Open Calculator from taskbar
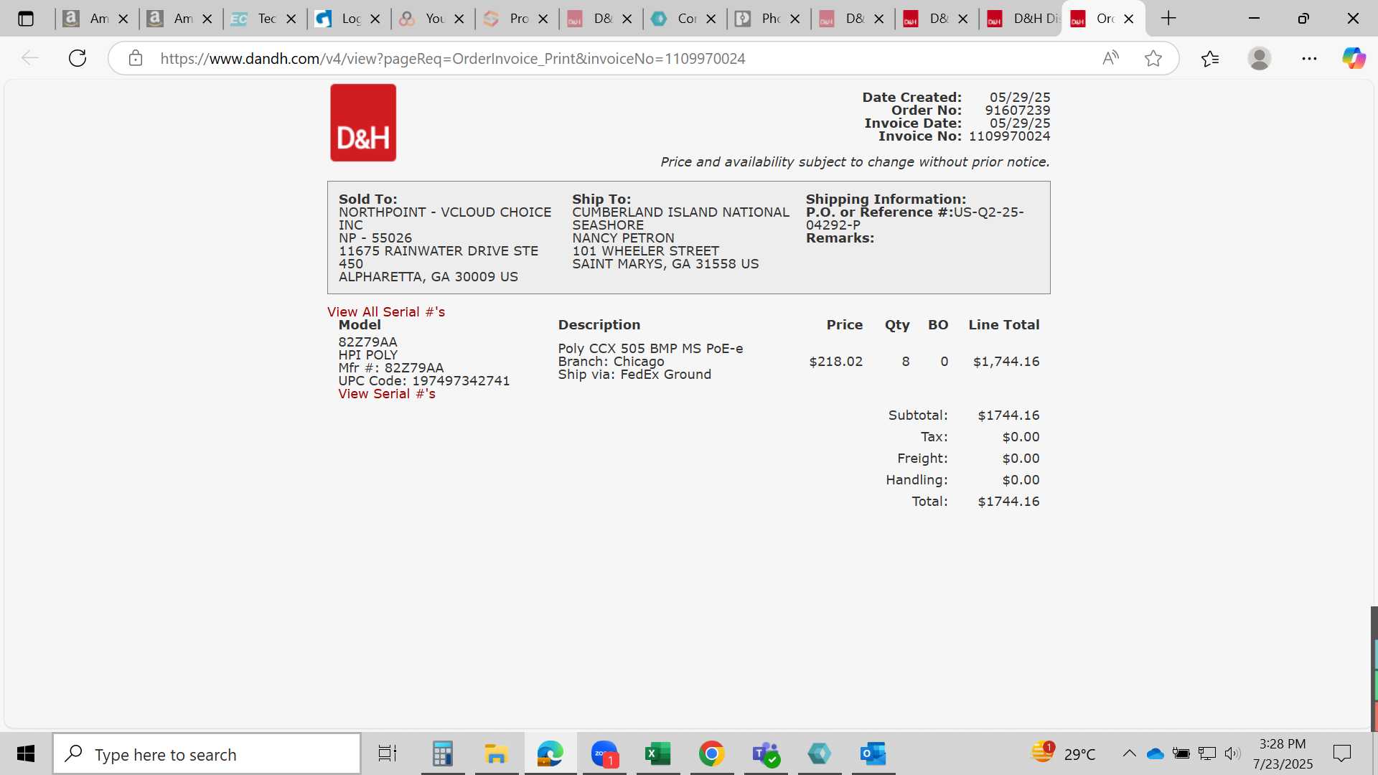Viewport: 1378px width, 775px height. coord(443,753)
